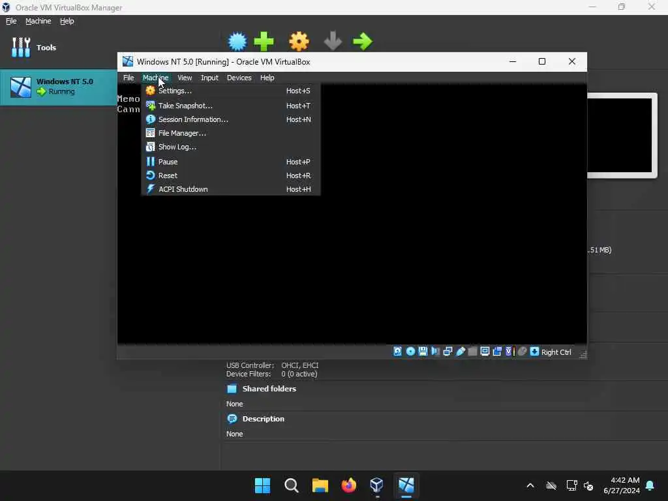The height and width of the screenshot is (501, 668).
Task: Choose Settings... from the Machine menu
Action: pyautogui.click(x=230, y=91)
